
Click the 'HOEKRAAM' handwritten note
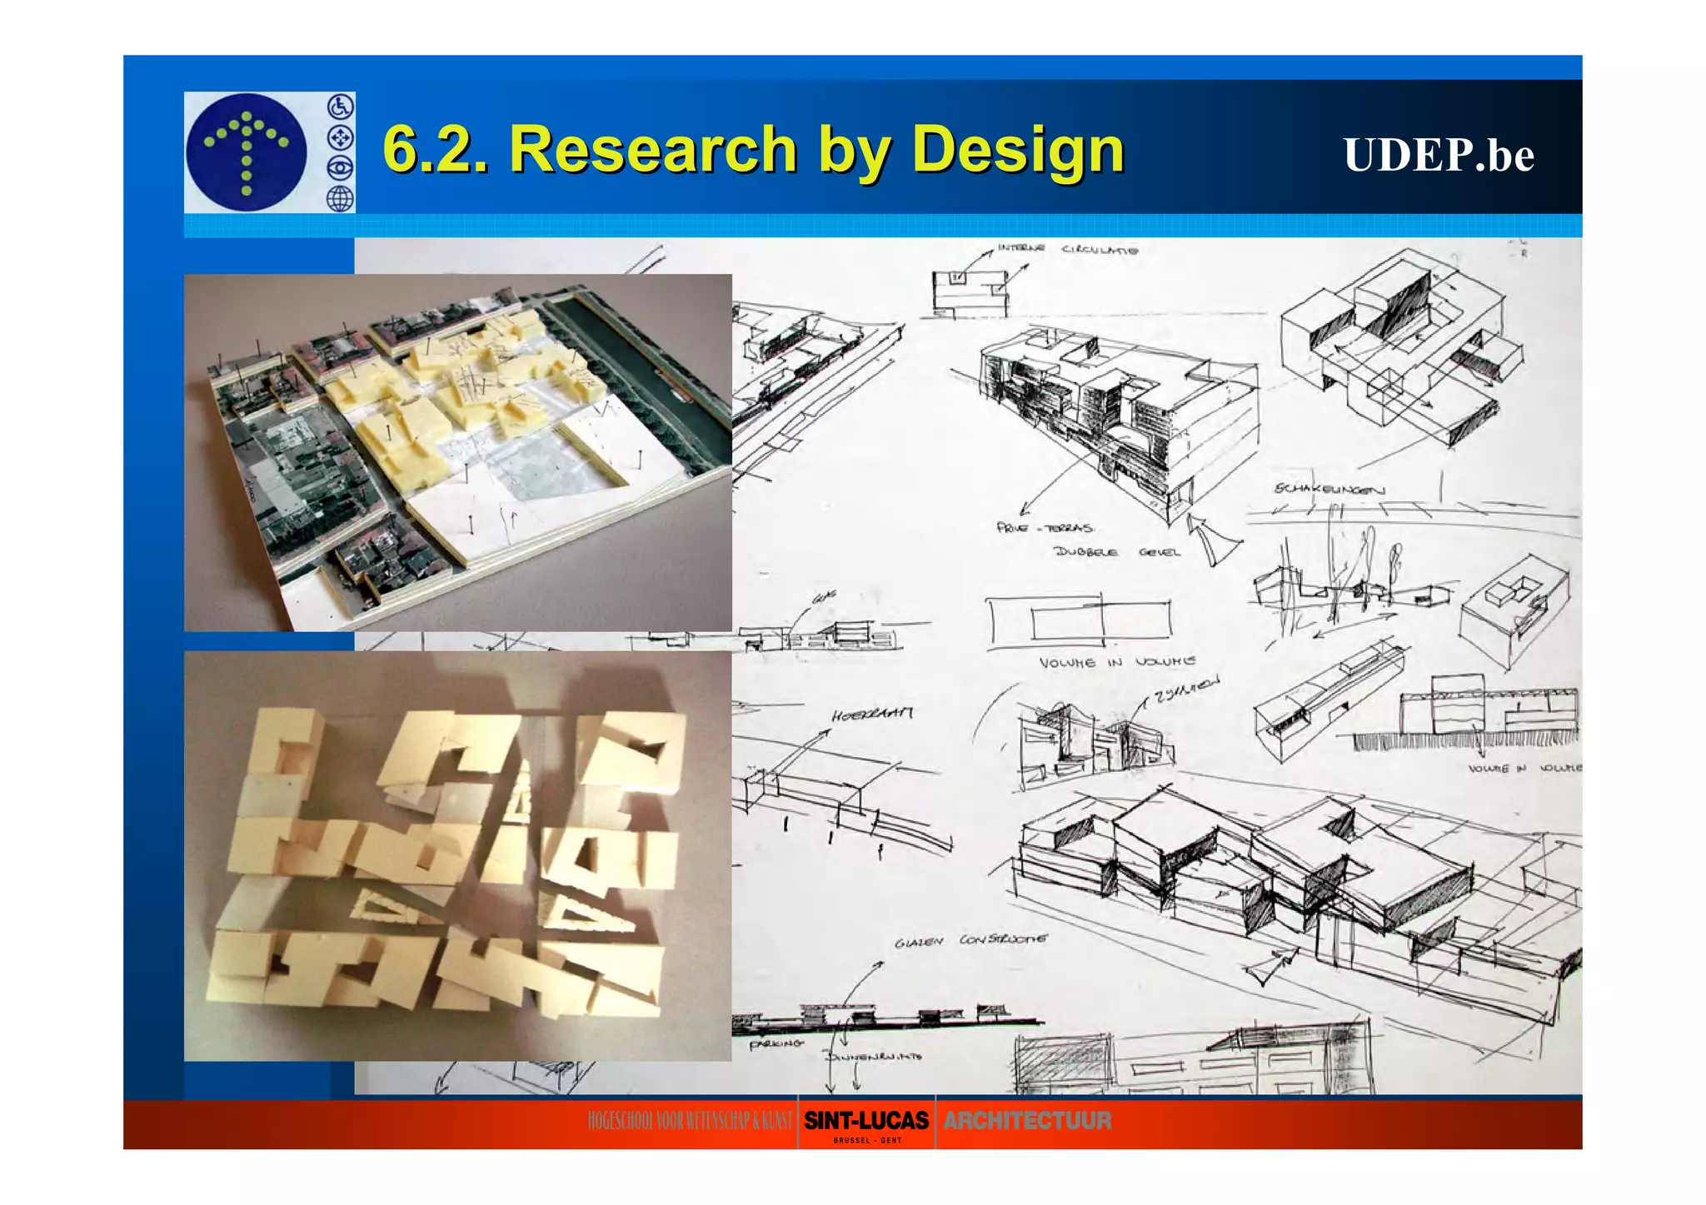[872, 714]
